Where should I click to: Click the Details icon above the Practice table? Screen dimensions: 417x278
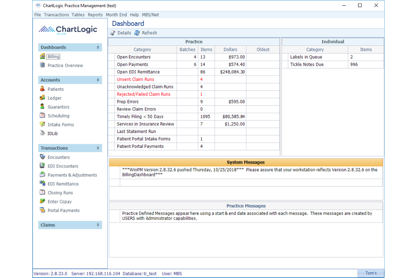pos(113,33)
